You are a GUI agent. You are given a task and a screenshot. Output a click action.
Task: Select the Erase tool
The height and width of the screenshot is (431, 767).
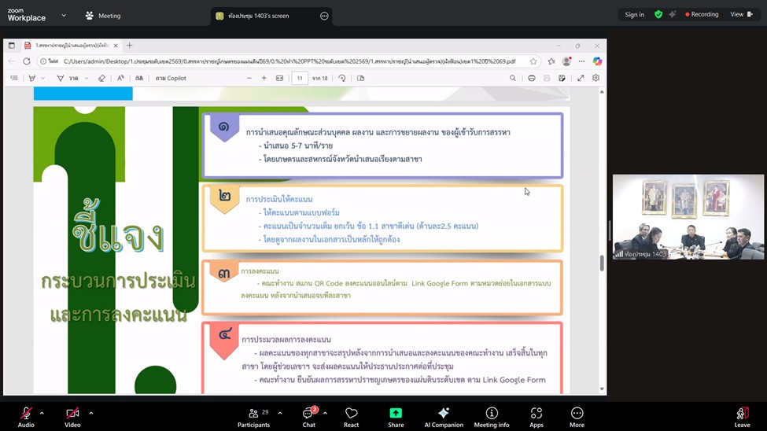[101, 78]
